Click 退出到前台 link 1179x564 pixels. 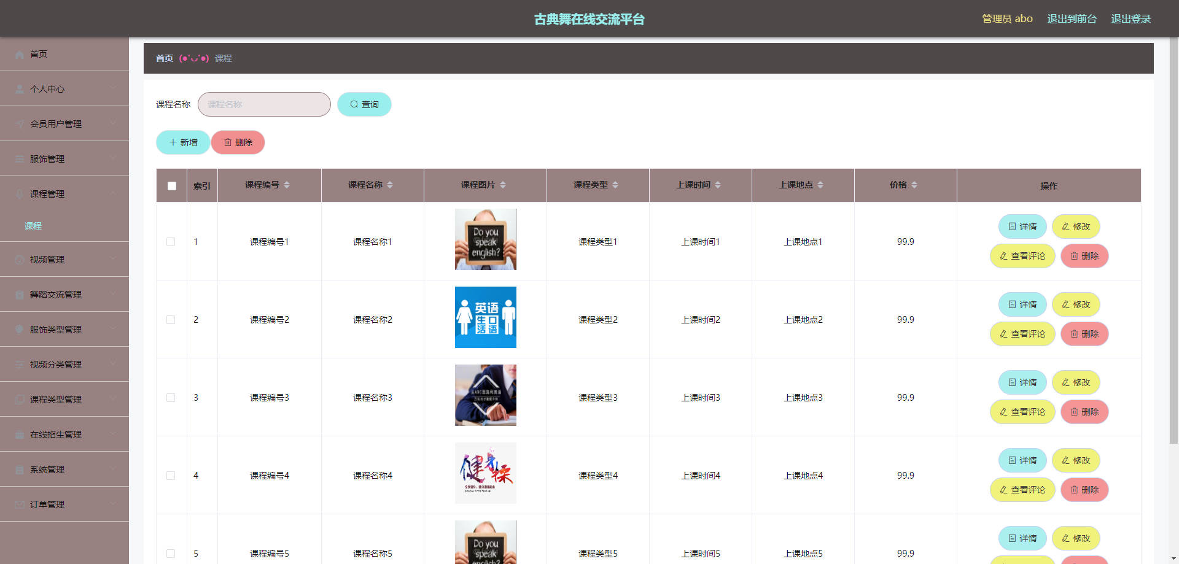point(1072,19)
